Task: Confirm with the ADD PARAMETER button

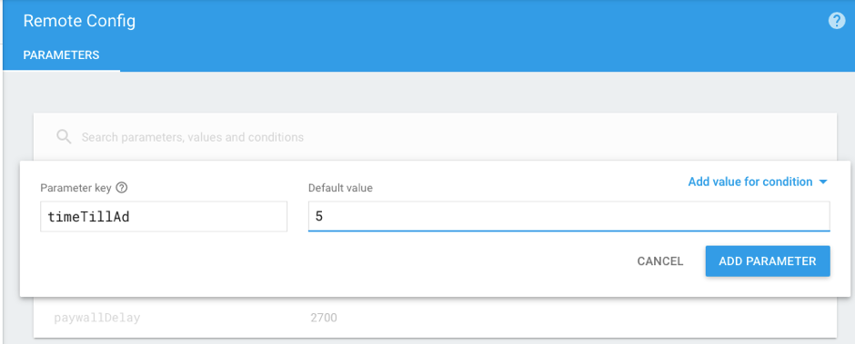Action: coord(767,261)
